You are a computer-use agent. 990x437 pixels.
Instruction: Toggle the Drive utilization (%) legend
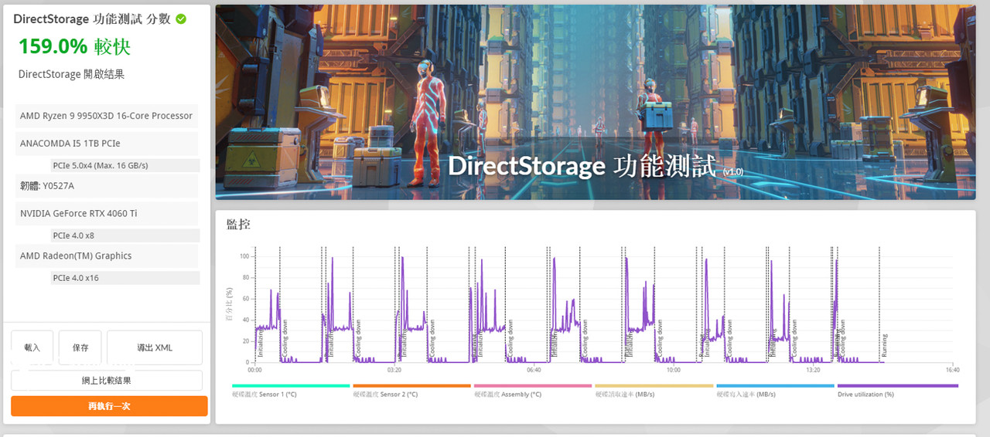click(x=897, y=390)
